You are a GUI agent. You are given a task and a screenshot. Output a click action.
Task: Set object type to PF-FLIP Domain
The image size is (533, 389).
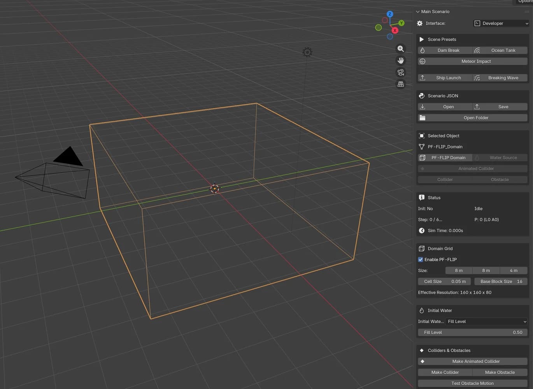[x=445, y=158]
